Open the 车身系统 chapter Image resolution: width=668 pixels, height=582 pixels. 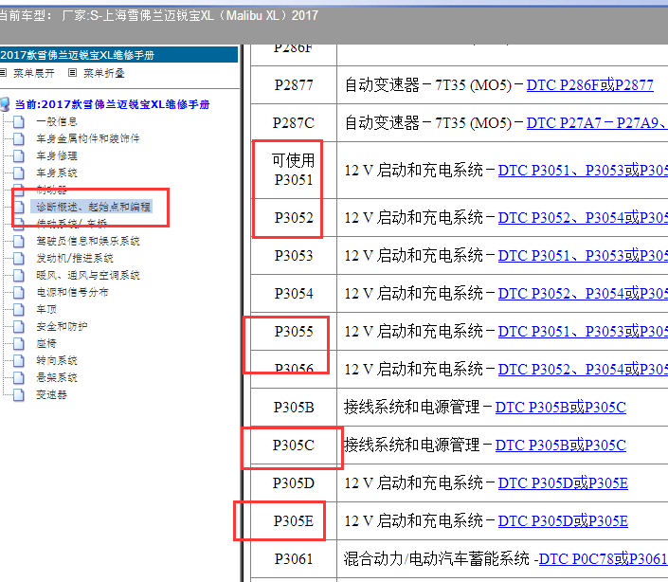(57, 173)
